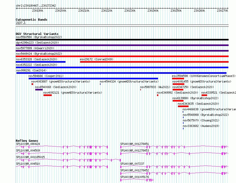Click the blue nsv6353328 variant bar
Image resolution: width=236 pixels, height=183 pixels.
coord(41,62)
